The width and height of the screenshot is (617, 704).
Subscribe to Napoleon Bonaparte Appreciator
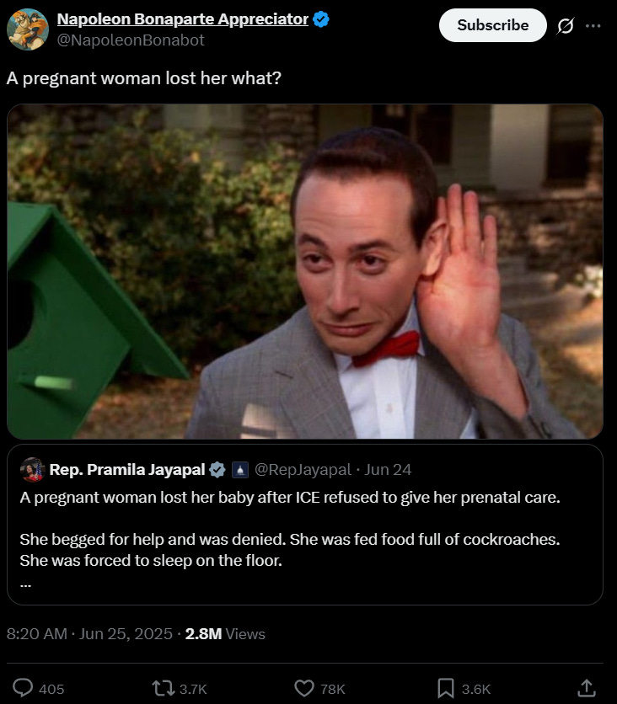pos(493,25)
